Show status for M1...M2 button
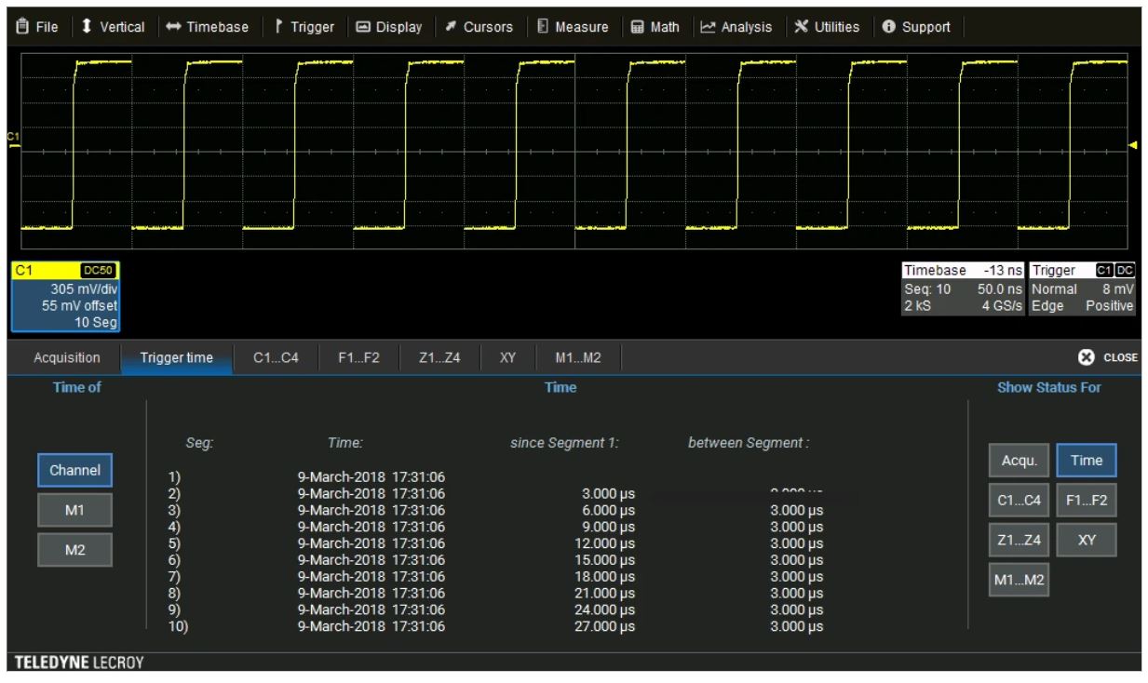 click(1019, 581)
